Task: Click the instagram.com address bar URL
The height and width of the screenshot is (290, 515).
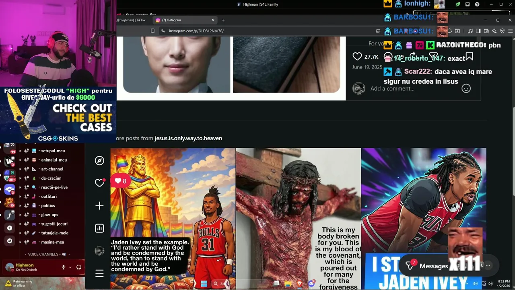Action: click(x=196, y=31)
